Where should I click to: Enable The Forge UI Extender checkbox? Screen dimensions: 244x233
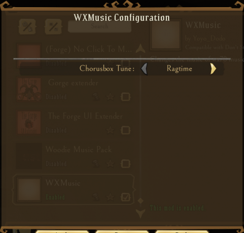tap(125, 130)
